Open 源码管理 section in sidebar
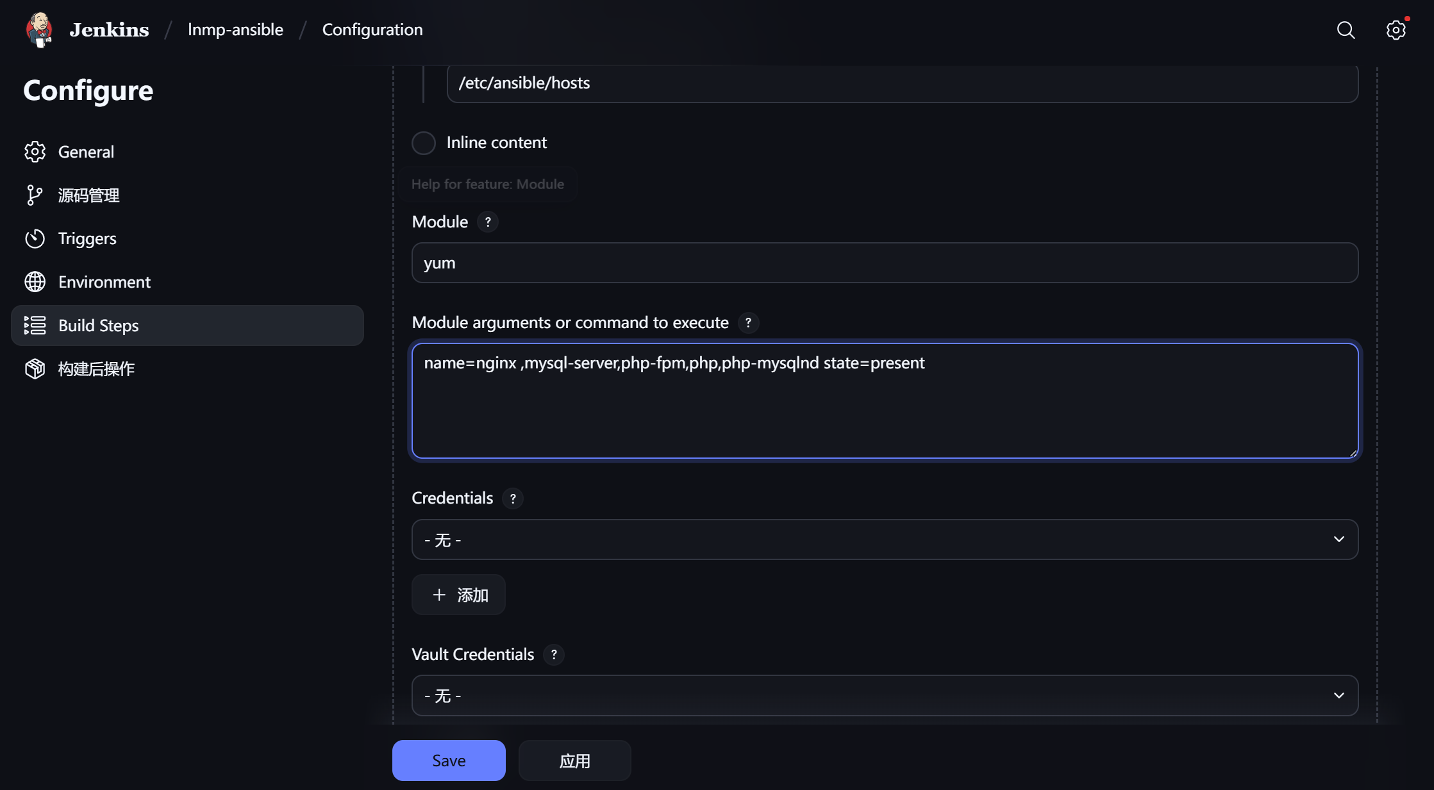Viewport: 1434px width, 790px height. pyautogui.click(x=88, y=195)
